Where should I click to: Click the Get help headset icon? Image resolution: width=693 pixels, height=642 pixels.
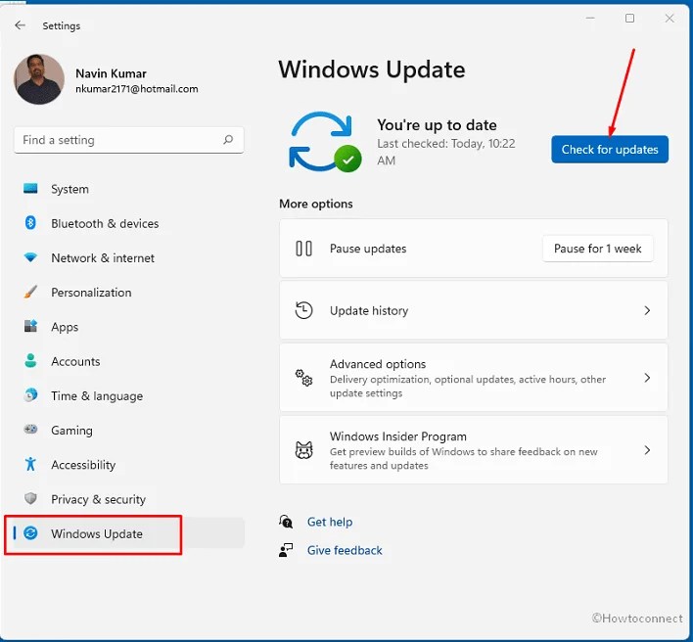click(x=286, y=522)
